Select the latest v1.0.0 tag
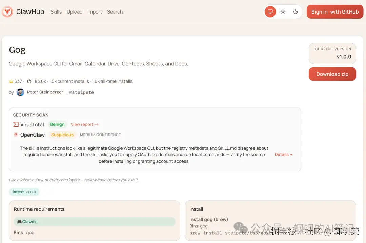 24,192
